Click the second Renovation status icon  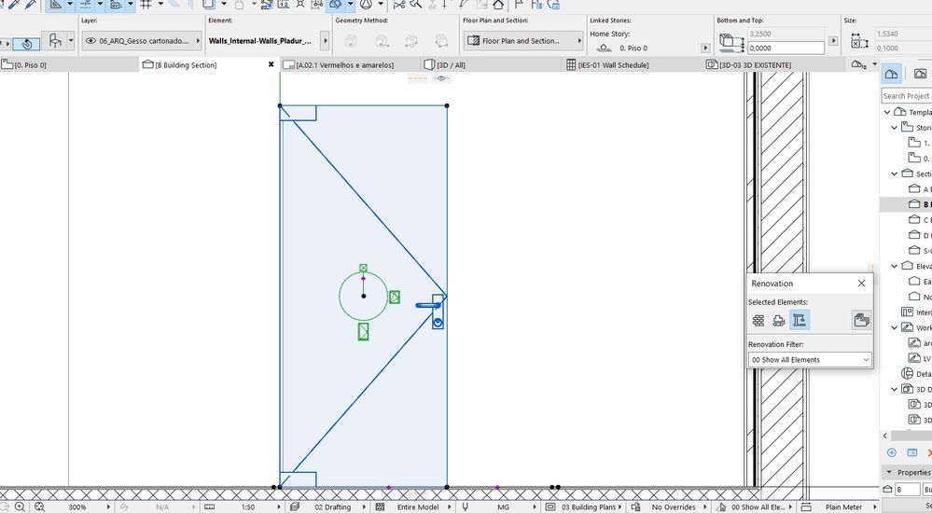tap(779, 321)
